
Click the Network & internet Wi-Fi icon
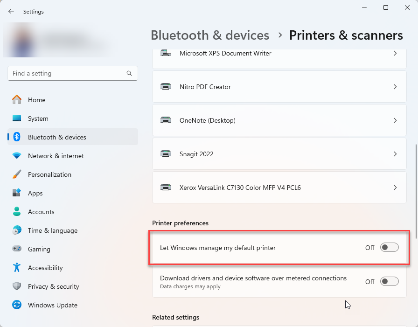pos(17,156)
